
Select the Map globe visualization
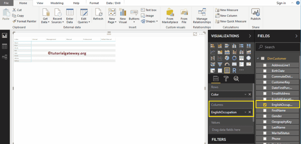248,58
